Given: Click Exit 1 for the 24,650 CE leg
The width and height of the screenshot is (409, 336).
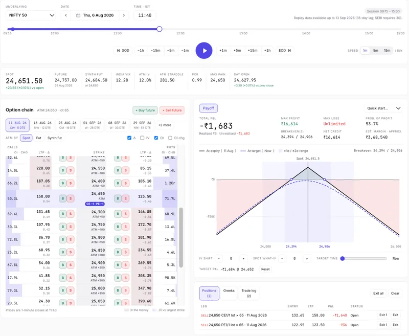Looking at the screenshot, I should [383, 315].
